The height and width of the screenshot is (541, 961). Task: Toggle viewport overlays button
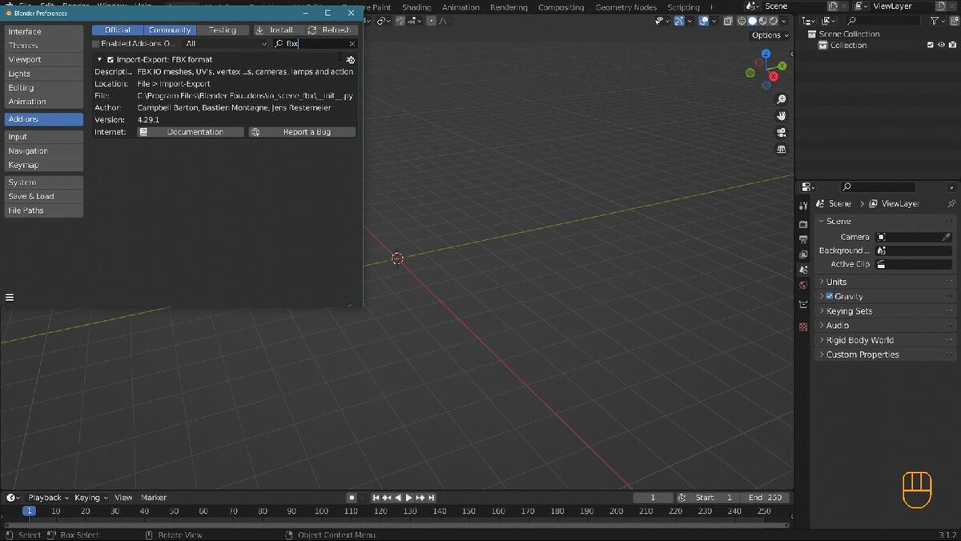[705, 21]
